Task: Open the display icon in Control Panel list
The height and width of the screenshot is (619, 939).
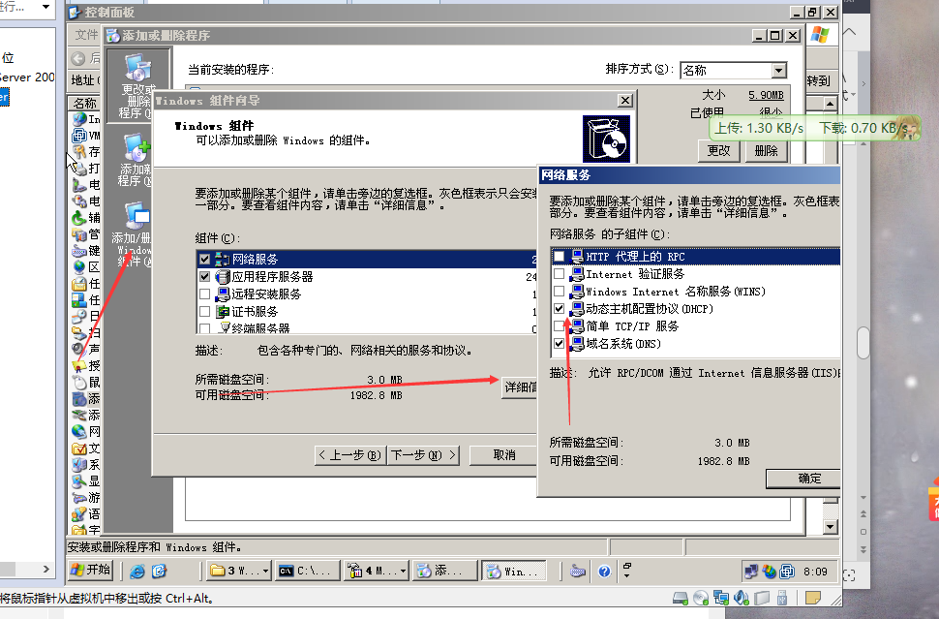Action: point(79,480)
